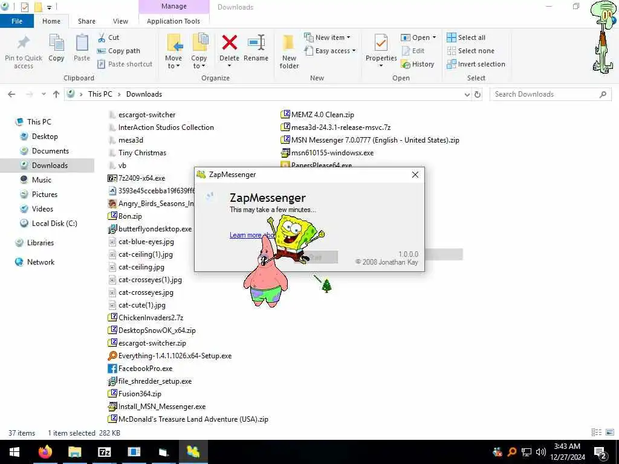Click Pin to Quick access icon
The height and width of the screenshot is (464, 619).
tap(24, 43)
